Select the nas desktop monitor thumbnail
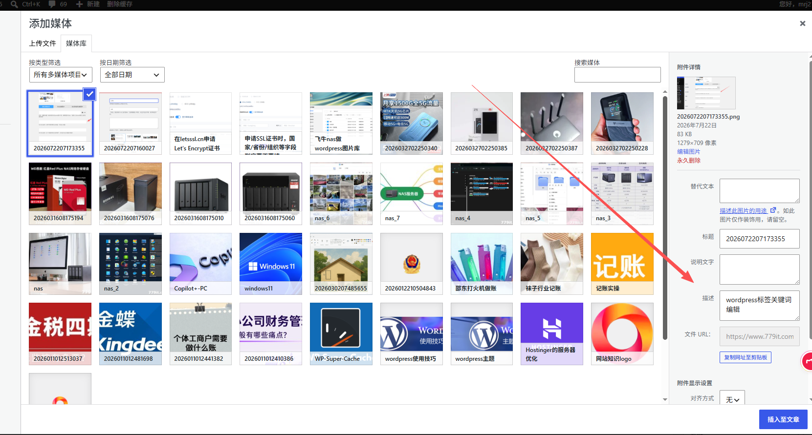Image resolution: width=812 pixels, height=435 pixels. tap(60, 264)
